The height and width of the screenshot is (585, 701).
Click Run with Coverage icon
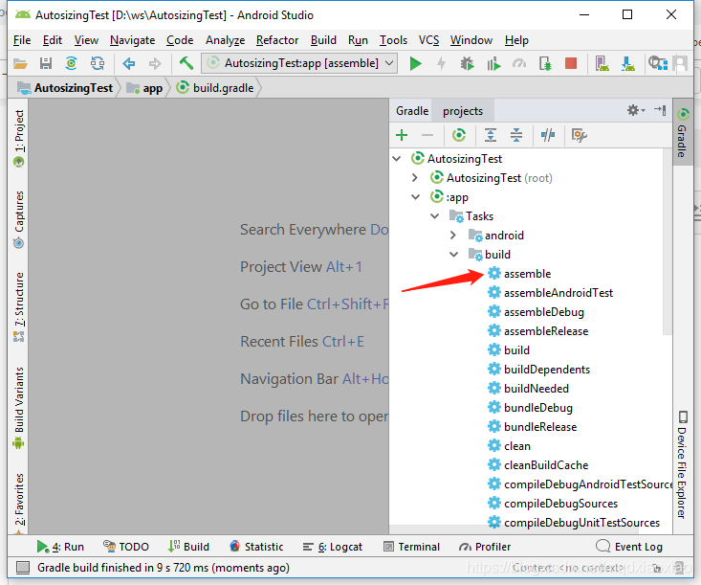pyautogui.click(x=493, y=63)
